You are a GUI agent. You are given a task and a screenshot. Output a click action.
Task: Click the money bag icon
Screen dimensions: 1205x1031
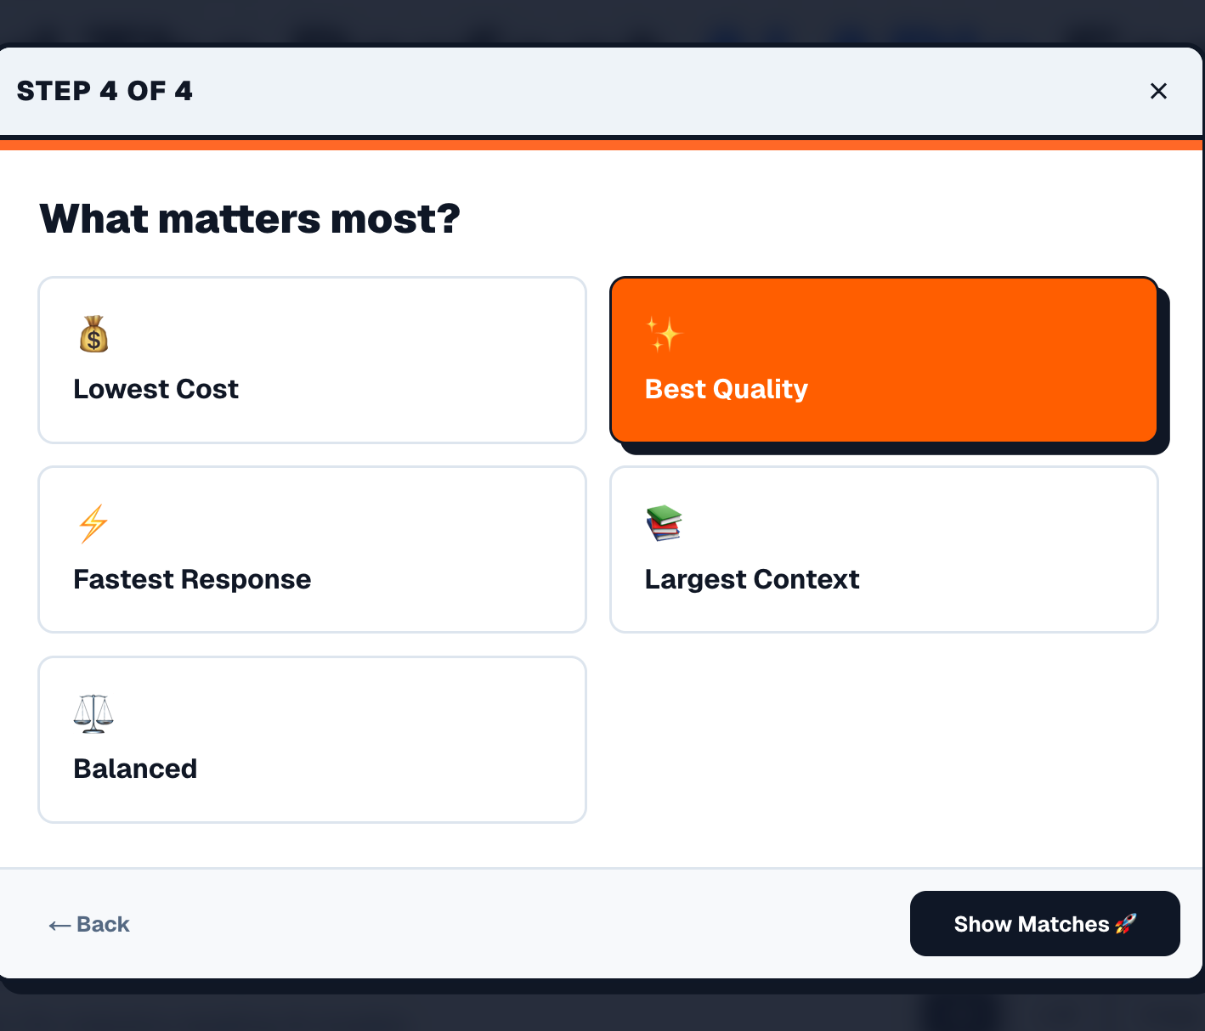click(x=93, y=335)
